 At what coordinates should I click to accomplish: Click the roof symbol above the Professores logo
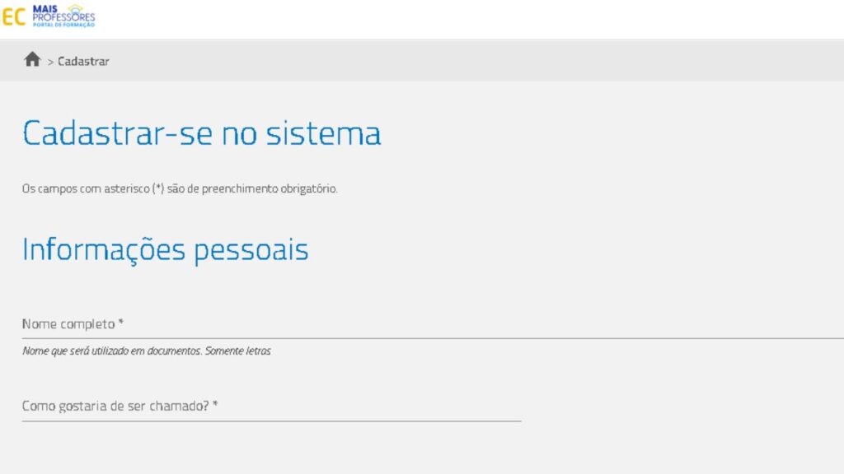pos(76,7)
